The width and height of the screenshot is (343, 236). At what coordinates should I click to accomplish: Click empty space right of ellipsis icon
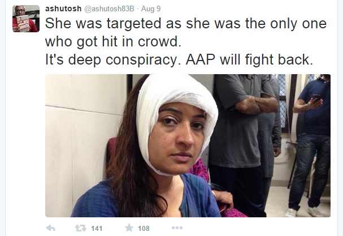click(258, 228)
